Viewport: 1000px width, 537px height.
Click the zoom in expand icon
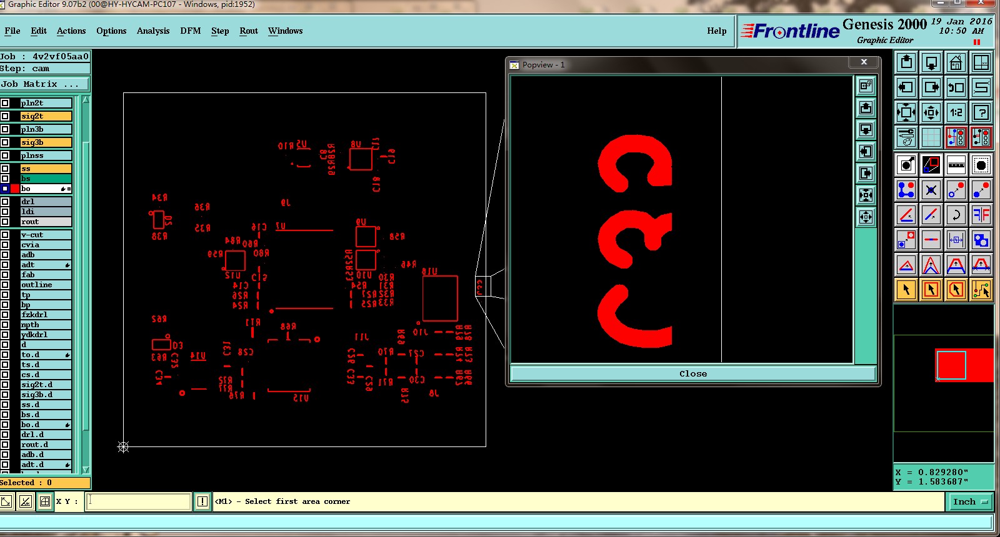point(906,112)
